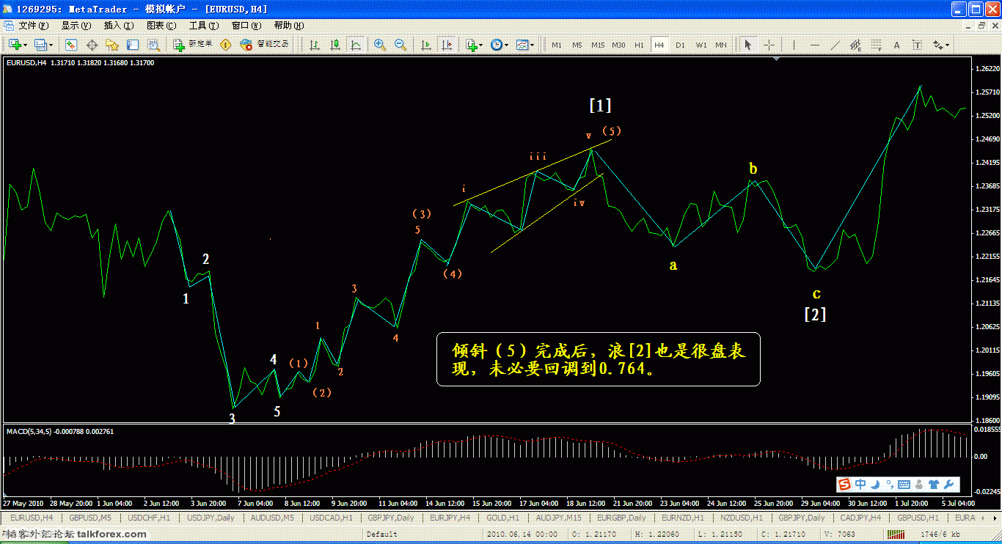The width and height of the screenshot is (1002, 544).
Task: Select the D1 timeframe
Action: tap(680, 45)
